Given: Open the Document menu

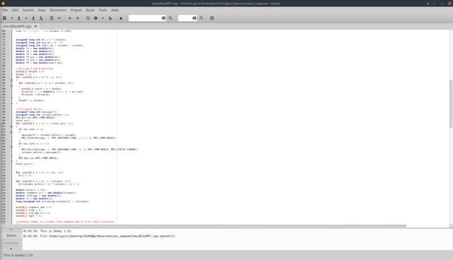Looking at the screenshot, I should click(x=58, y=10).
